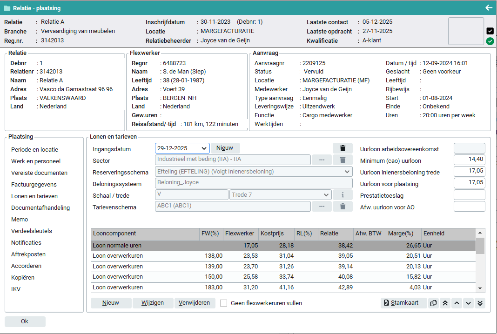Delete Tarievenschema with its trash icon
Image resolution: width=497 pixels, height=334 pixels.
coord(343,207)
